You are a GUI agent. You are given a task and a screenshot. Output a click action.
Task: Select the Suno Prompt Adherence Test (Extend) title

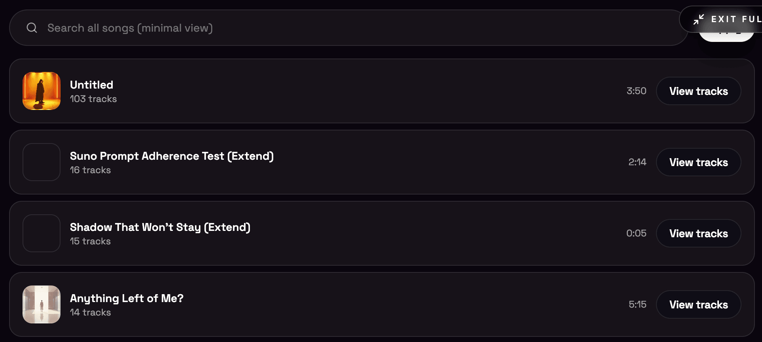172,156
